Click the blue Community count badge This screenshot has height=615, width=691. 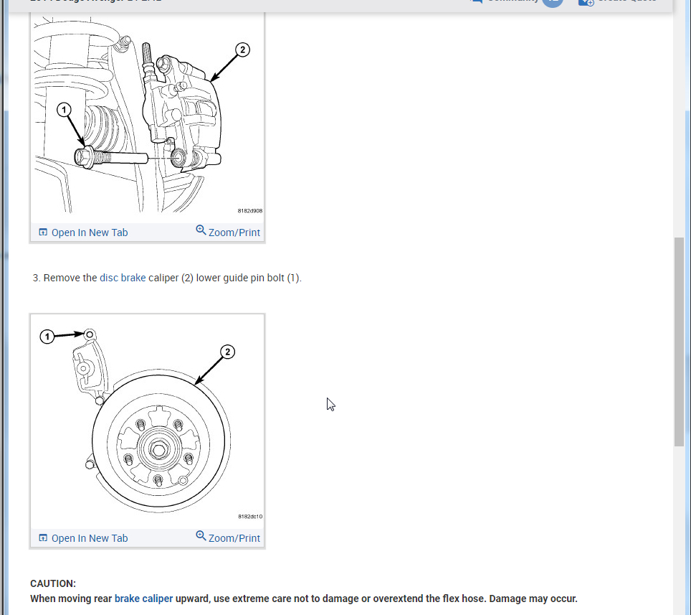(553, 2)
